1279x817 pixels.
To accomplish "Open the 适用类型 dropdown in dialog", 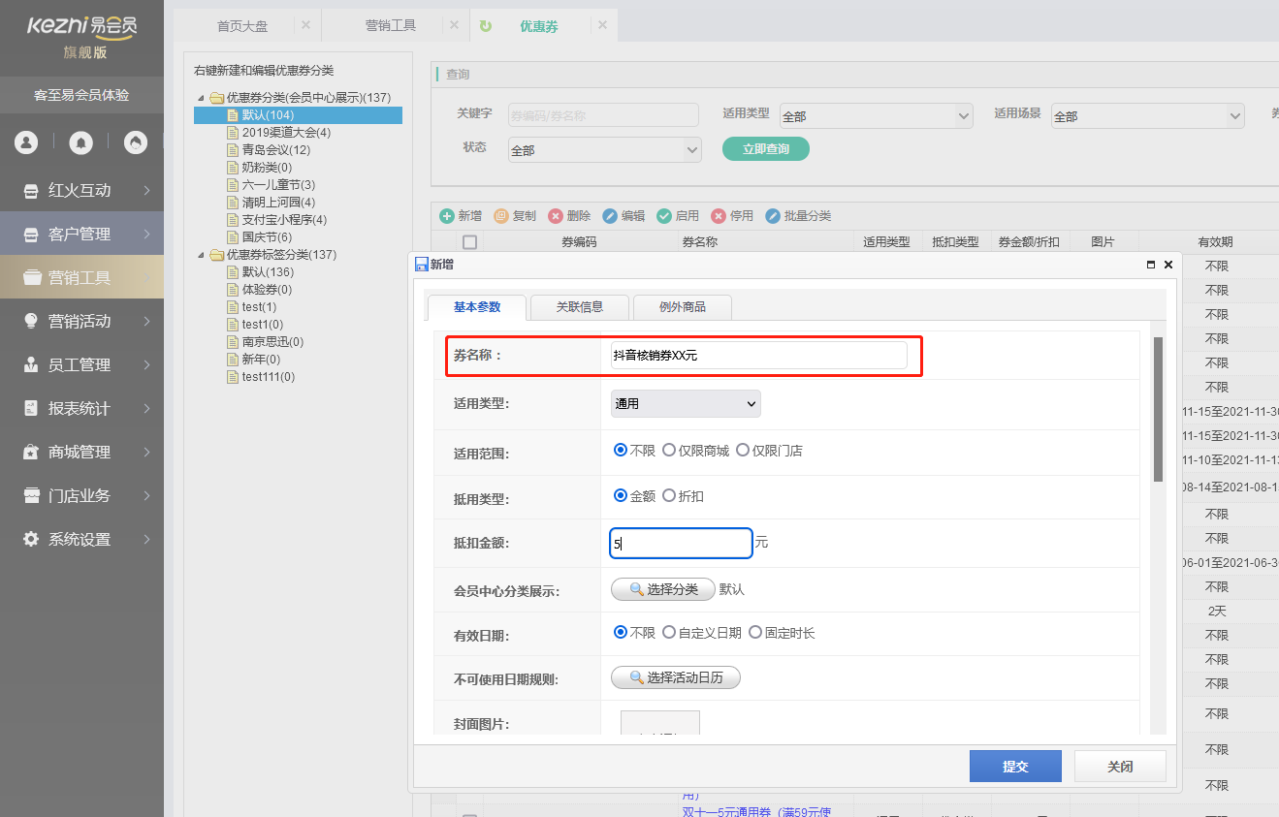I will click(x=686, y=403).
